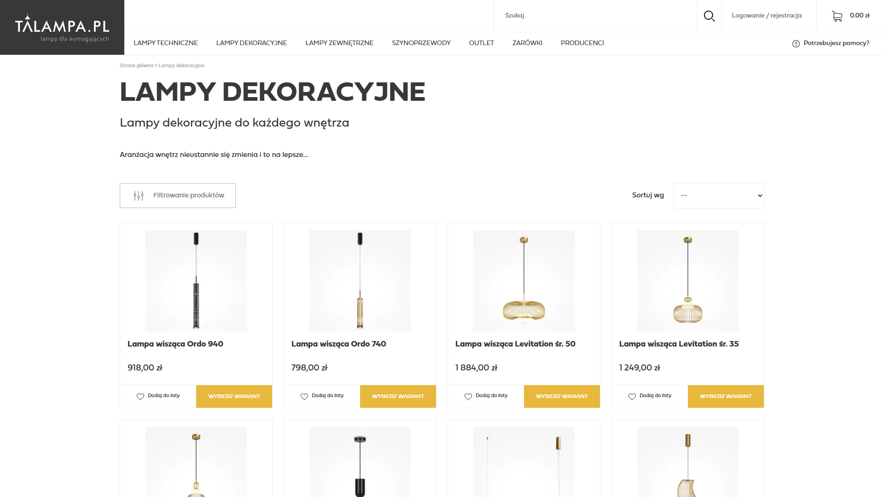Click the heart icon for Ordo 940

(x=140, y=396)
